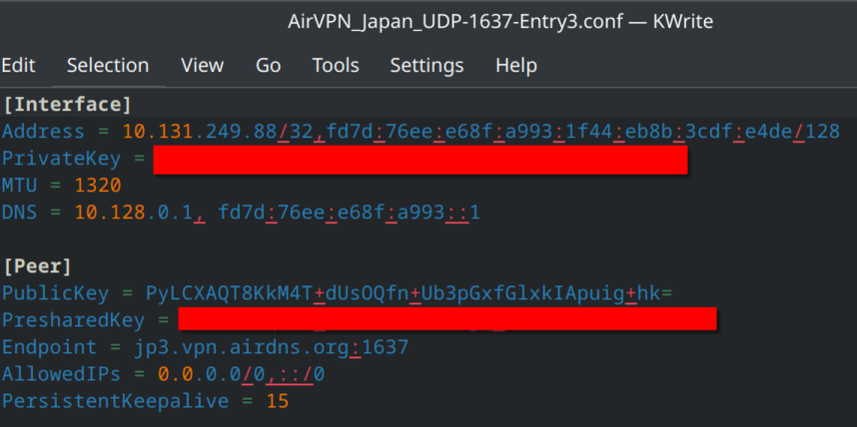Click the DNS value 10.128.0.1

pyautogui.click(x=134, y=213)
